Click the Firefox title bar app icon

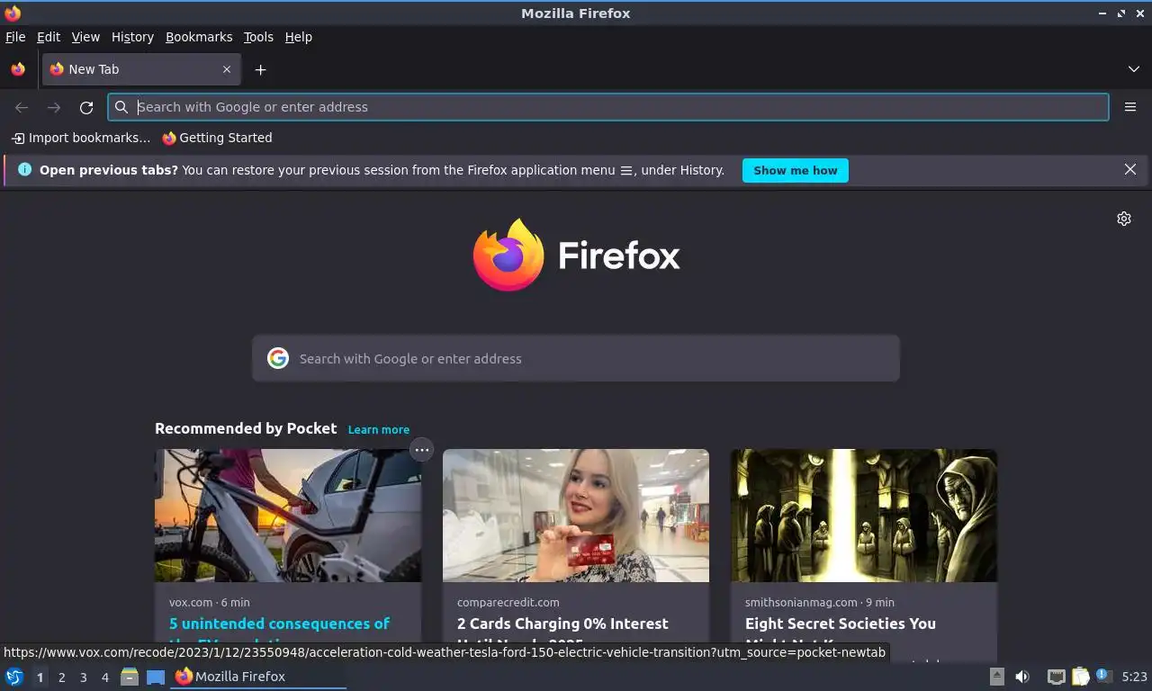[x=13, y=13]
